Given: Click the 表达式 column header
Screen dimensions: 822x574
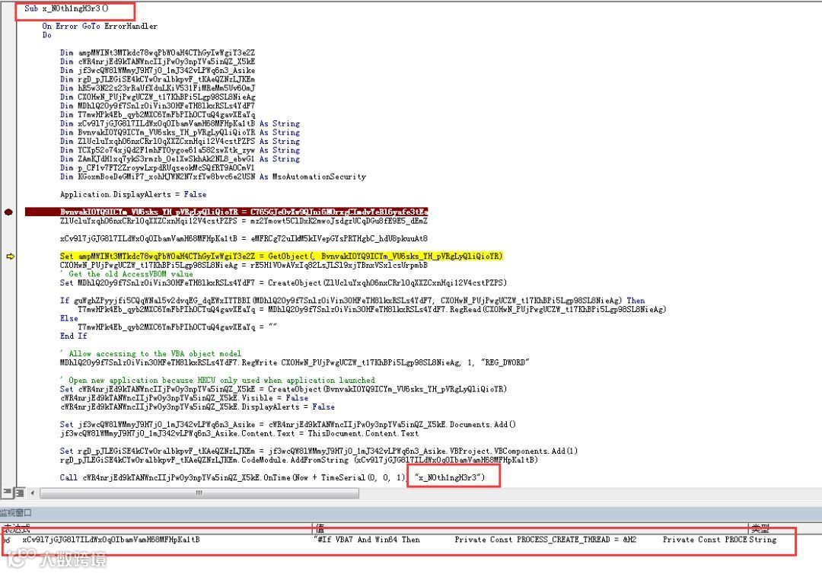Looking at the screenshot, I should point(17,528).
